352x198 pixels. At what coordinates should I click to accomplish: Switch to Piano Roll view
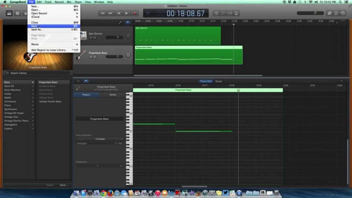tap(206, 81)
